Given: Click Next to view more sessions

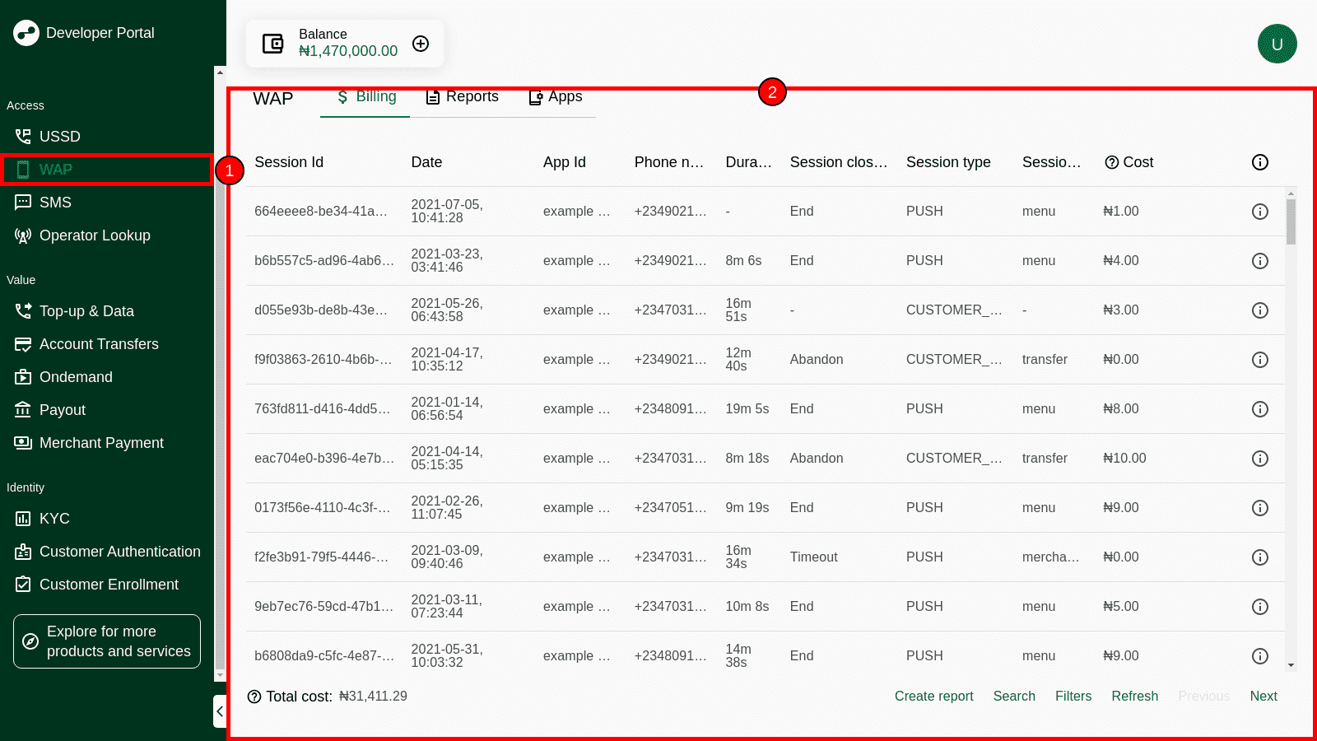Looking at the screenshot, I should (x=1263, y=697).
